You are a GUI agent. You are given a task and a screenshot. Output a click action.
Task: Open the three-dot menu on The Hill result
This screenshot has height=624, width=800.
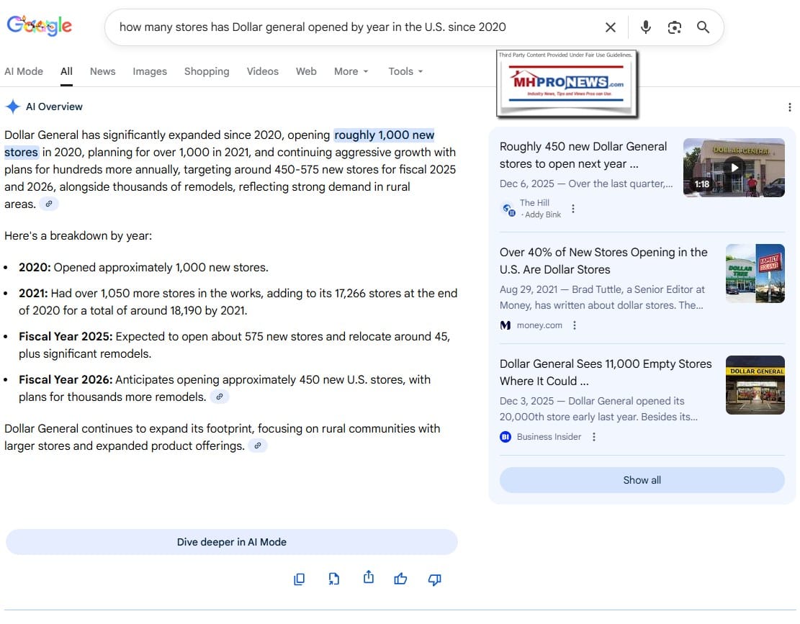(x=573, y=208)
